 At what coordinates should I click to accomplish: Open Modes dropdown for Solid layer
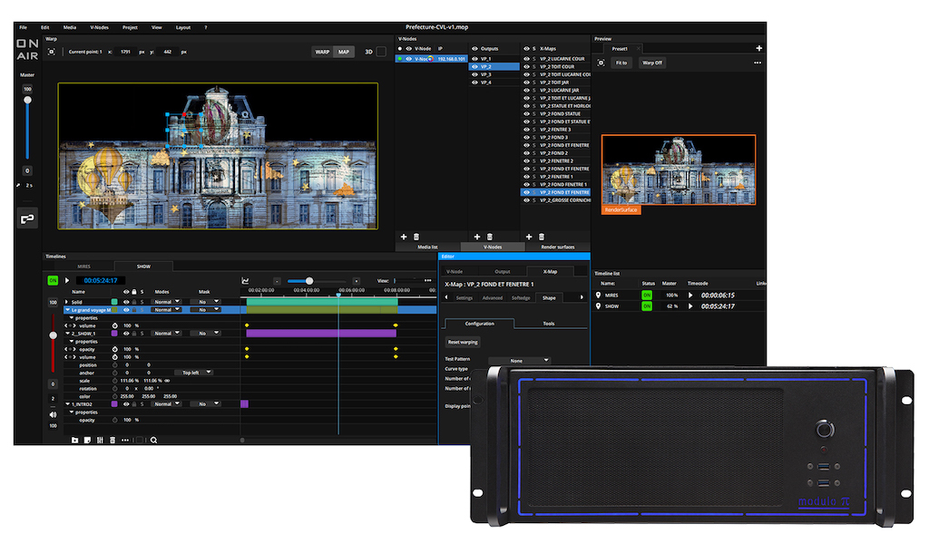click(167, 302)
